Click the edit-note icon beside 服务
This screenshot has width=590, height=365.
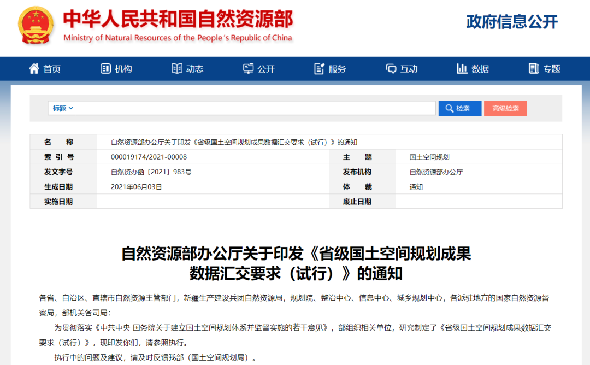point(319,68)
